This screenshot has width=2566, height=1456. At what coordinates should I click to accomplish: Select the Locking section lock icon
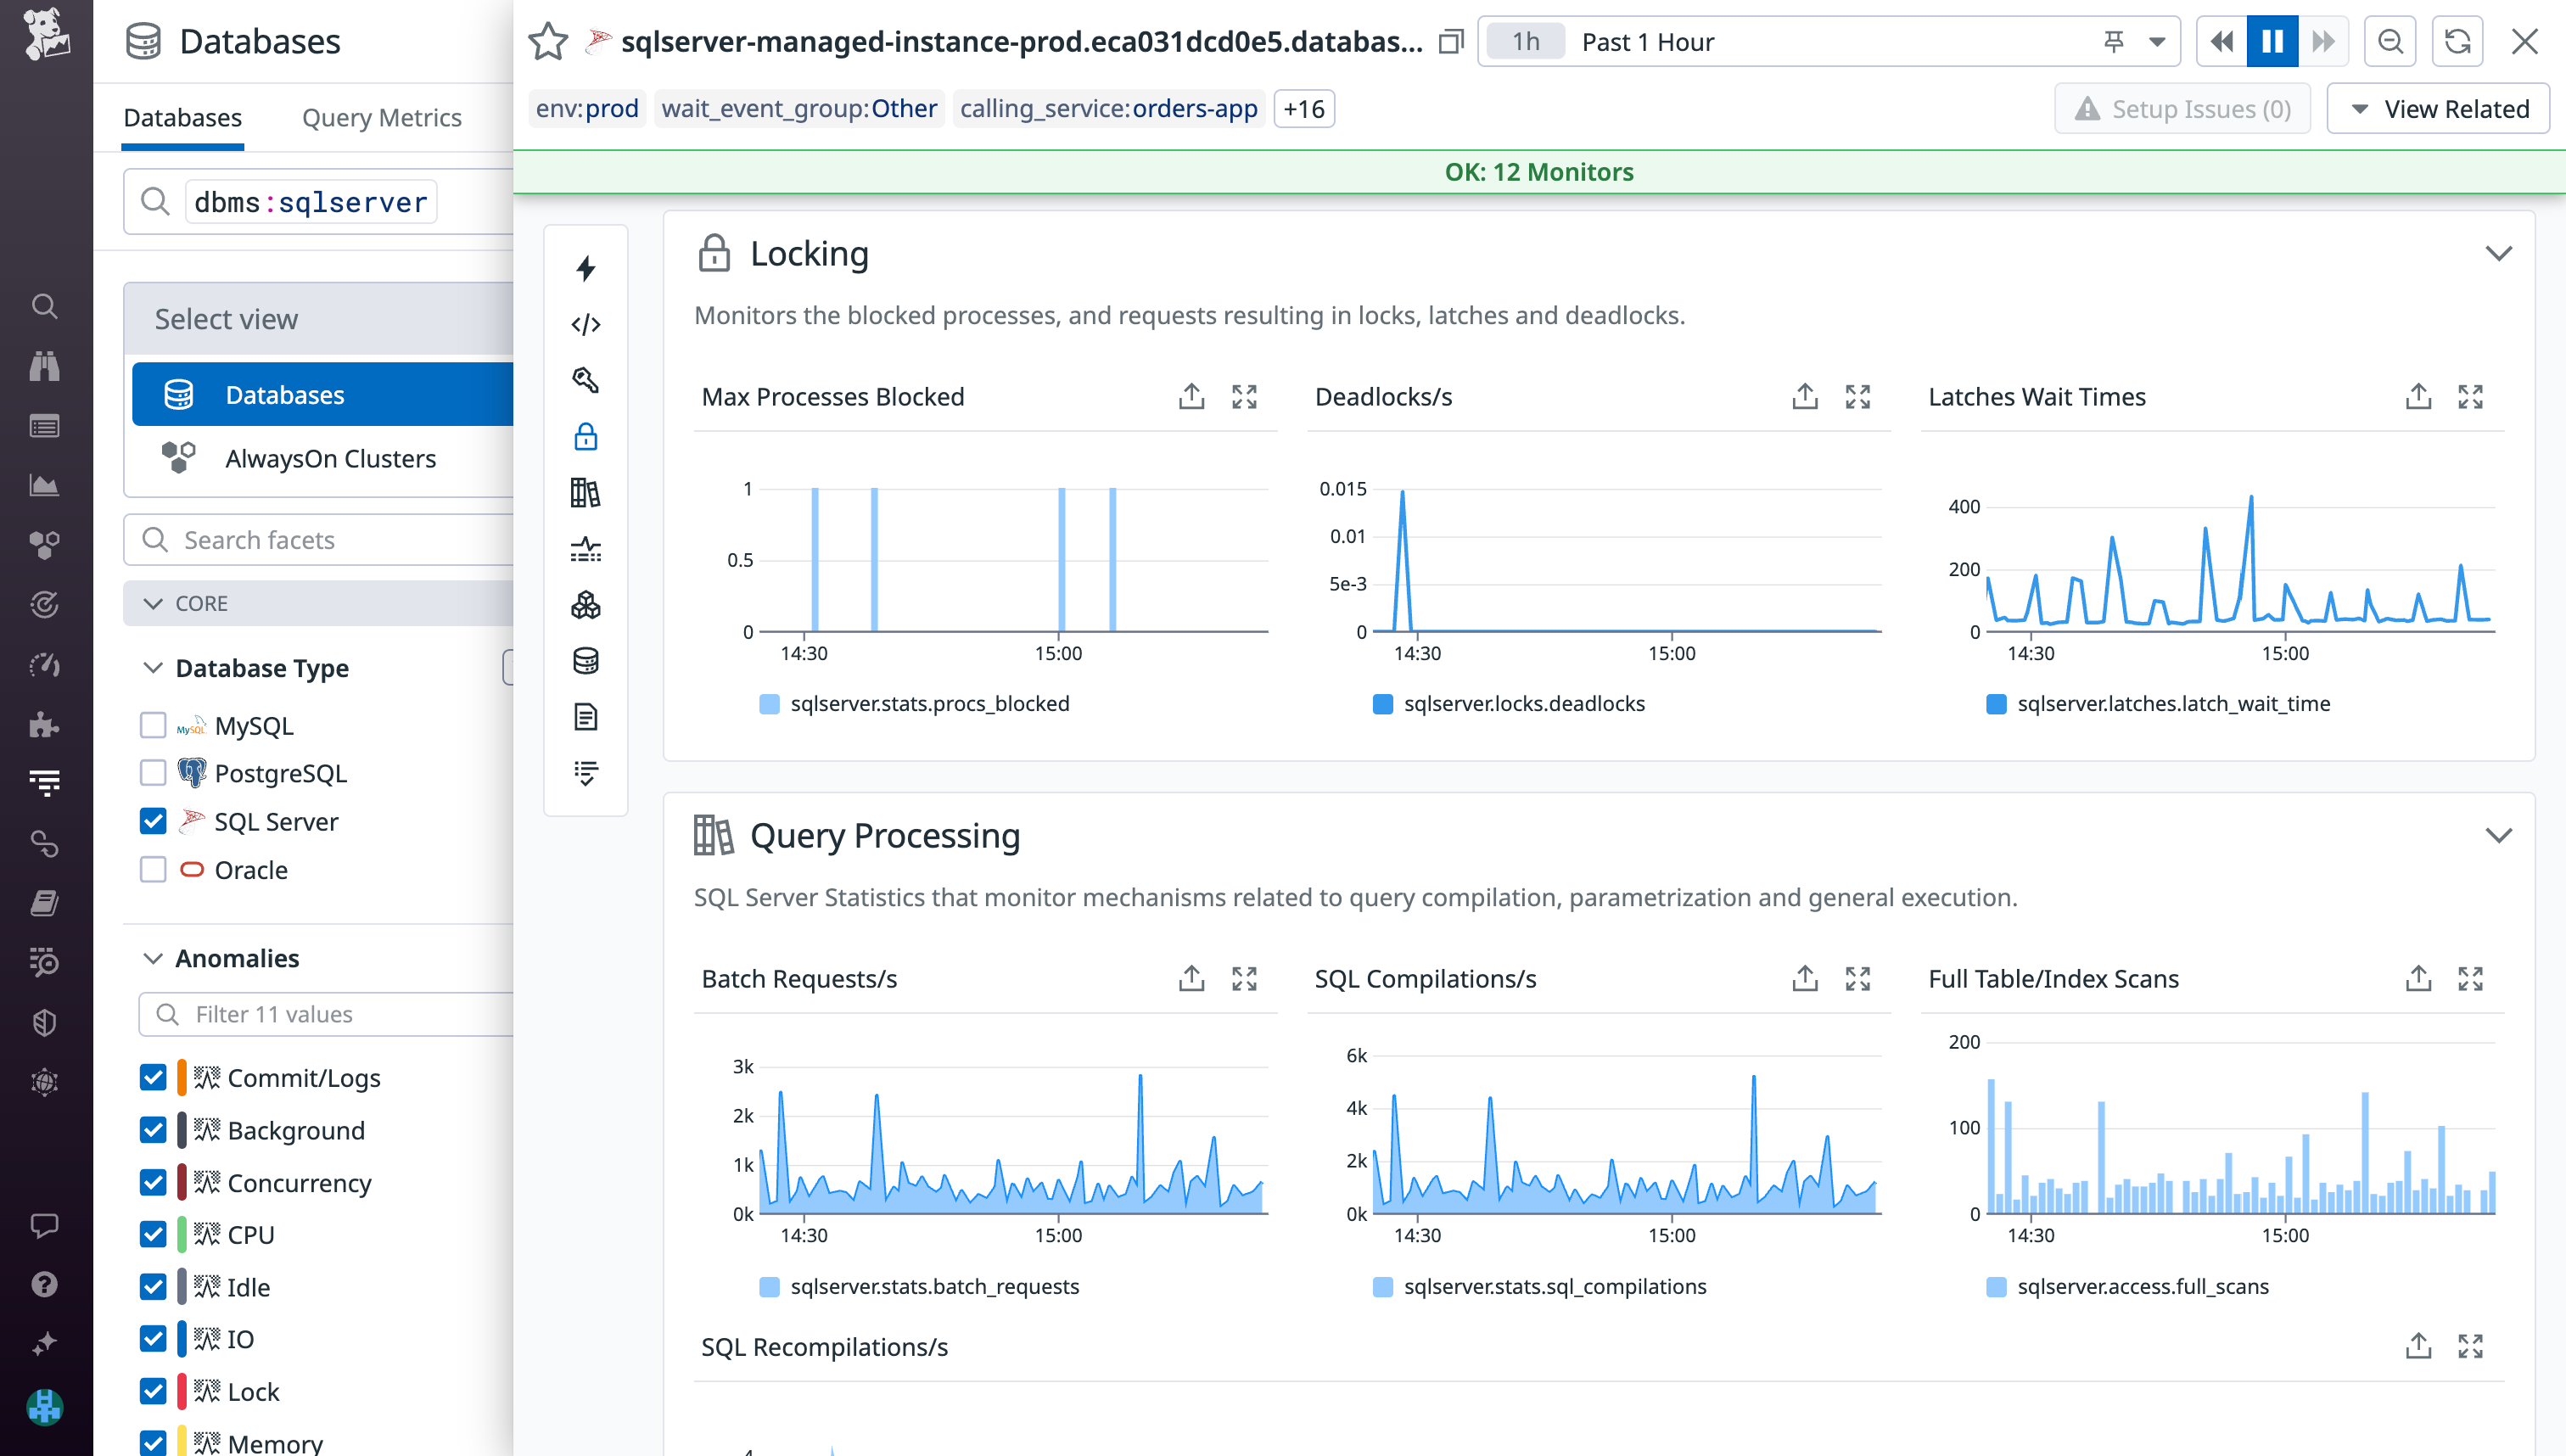tap(714, 253)
